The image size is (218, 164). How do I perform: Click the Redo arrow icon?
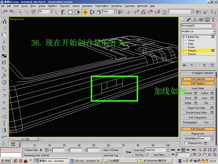point(12,12)
